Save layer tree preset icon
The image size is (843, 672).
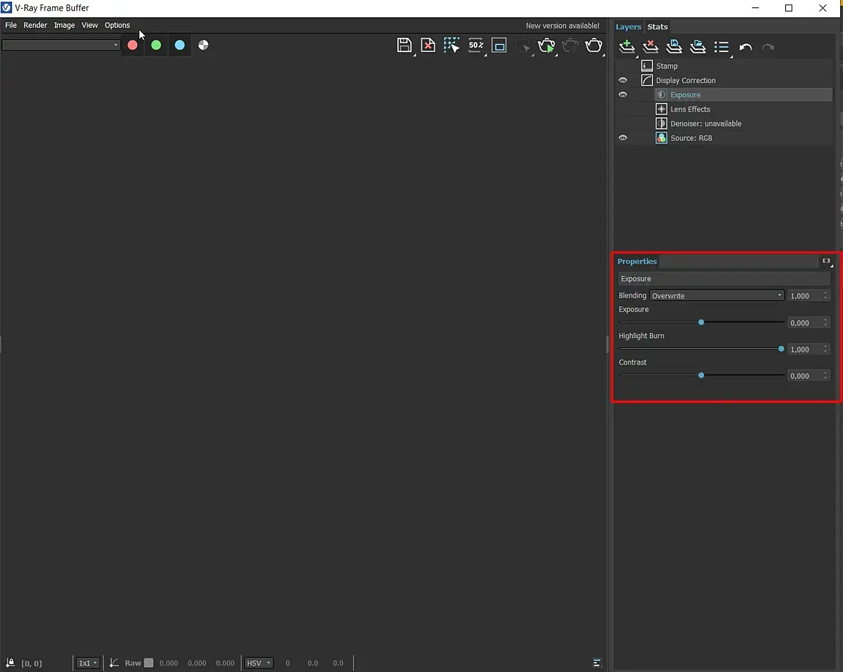pos(674,46)
